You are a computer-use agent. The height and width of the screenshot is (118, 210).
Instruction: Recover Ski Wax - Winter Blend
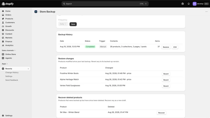[161, 113]
